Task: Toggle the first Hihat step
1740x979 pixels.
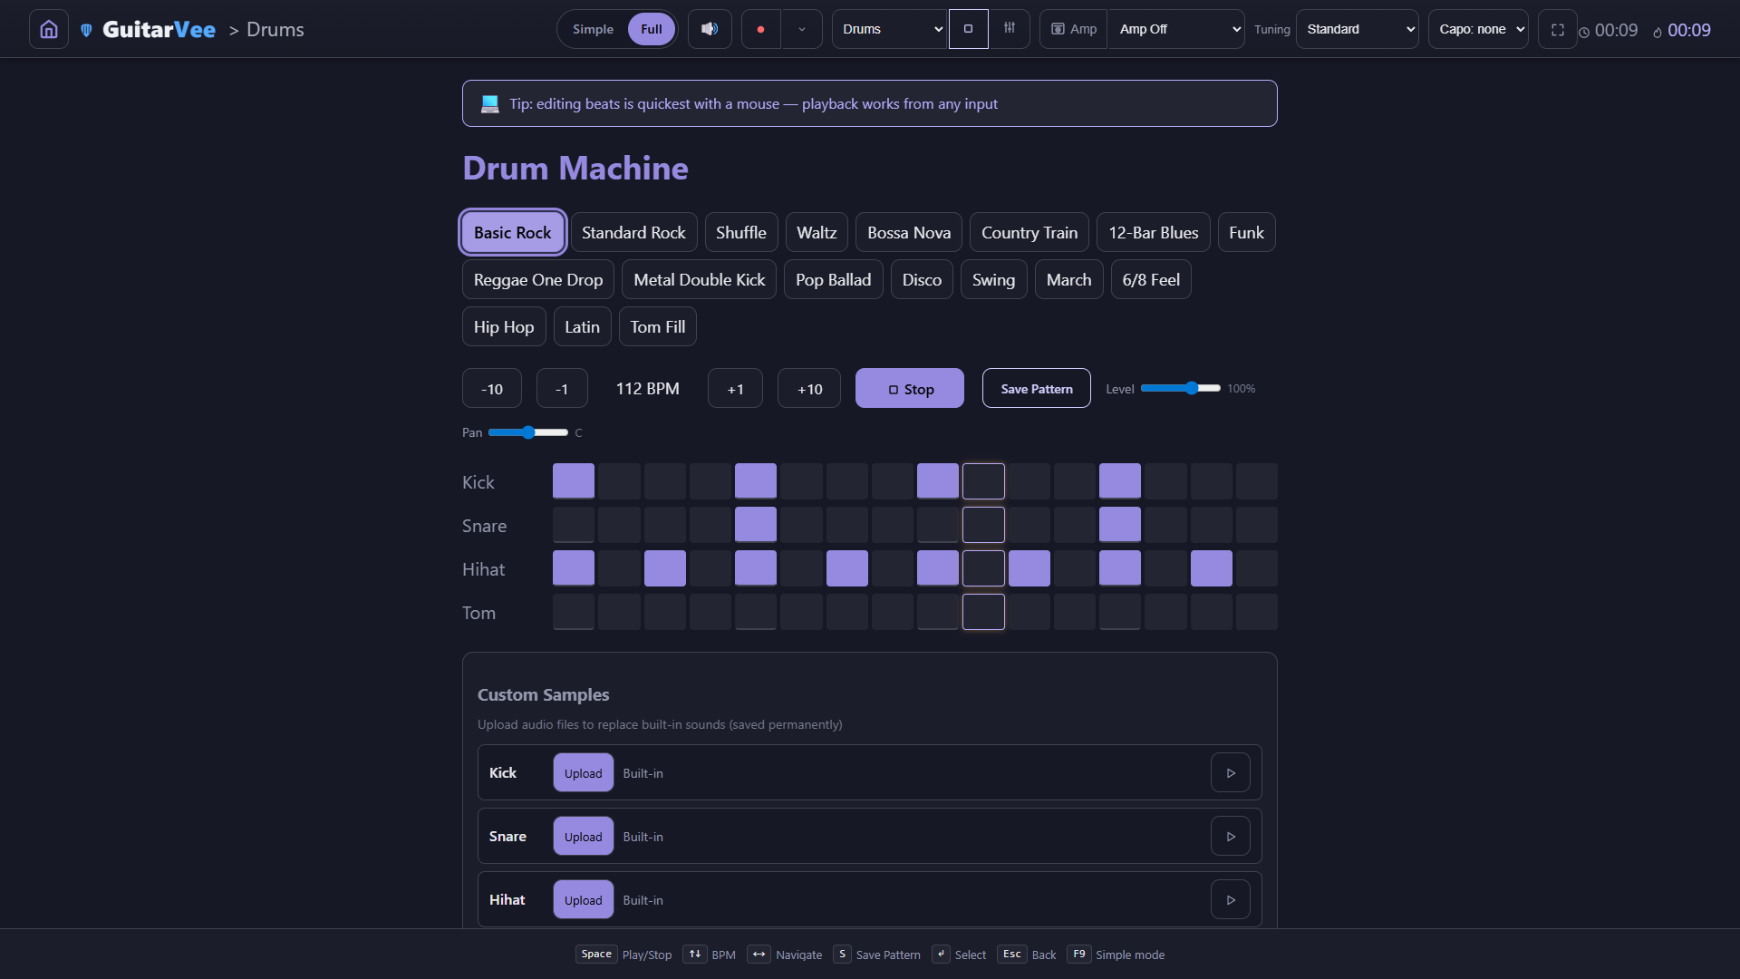Action: [574, 568]
